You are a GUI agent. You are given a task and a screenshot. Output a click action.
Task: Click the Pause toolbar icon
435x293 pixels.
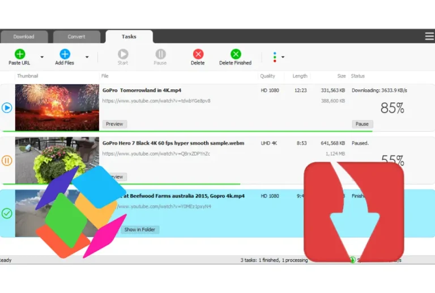click(160, 54)
